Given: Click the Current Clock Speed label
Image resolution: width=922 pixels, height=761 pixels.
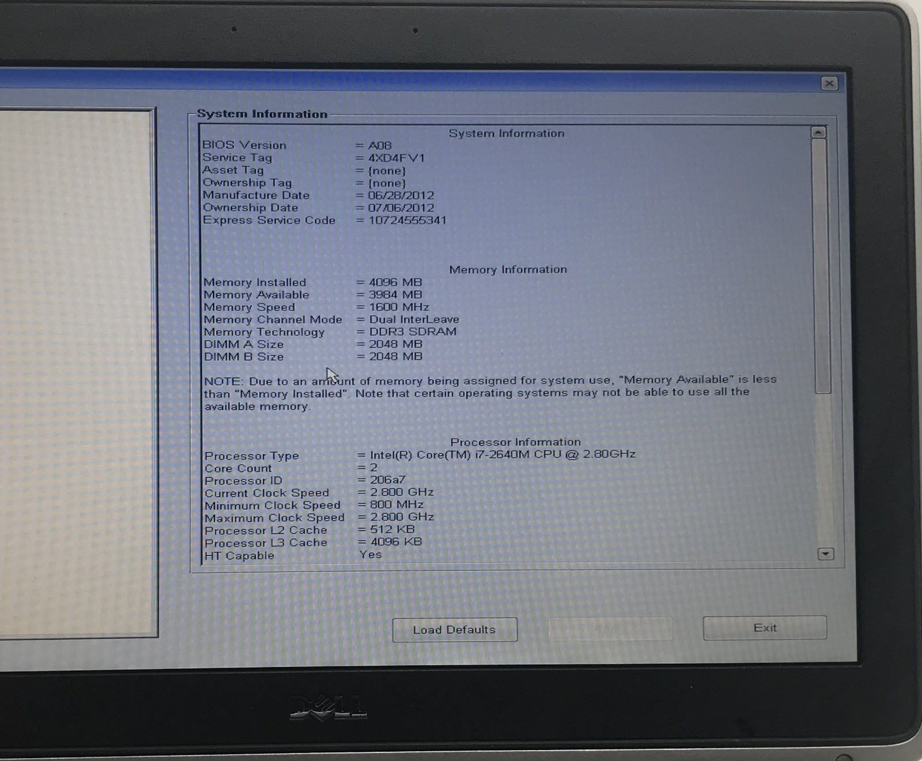Looking at the screenshot, I should pyautogui.click(x=267, y=493).
